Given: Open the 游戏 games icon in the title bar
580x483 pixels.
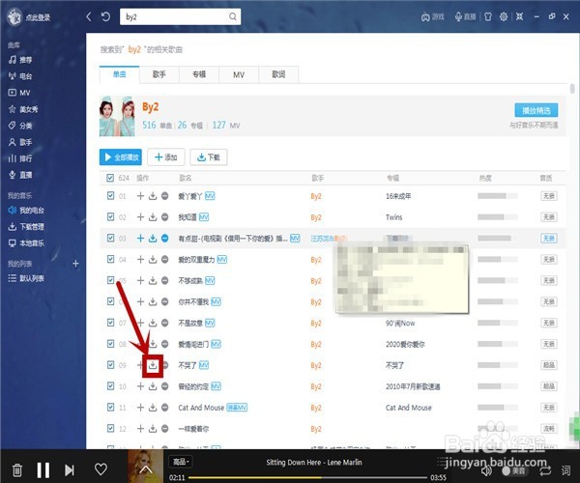Looking at the screenshot, I should coord(432,17).
